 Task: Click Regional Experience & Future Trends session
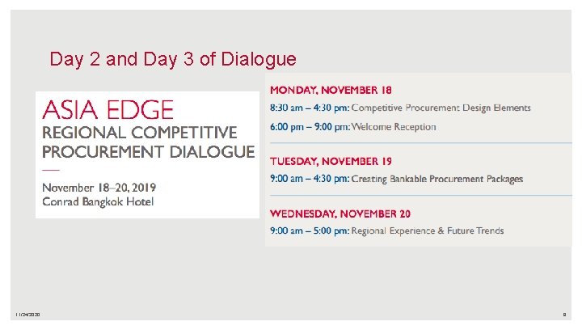[428, 231]
